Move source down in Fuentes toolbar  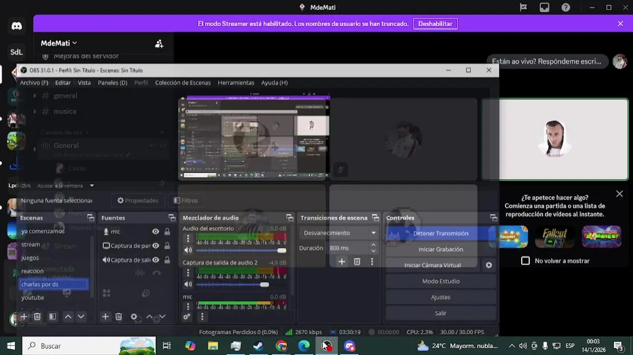click(x=162, y=317)
